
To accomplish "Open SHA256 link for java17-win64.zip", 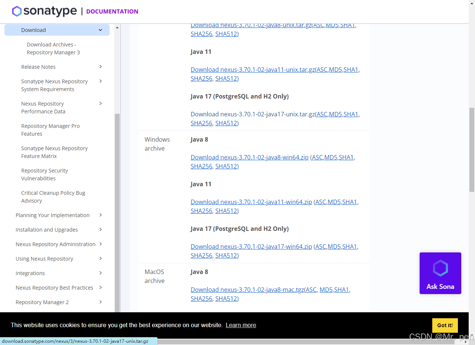I will tap(201, 255).
